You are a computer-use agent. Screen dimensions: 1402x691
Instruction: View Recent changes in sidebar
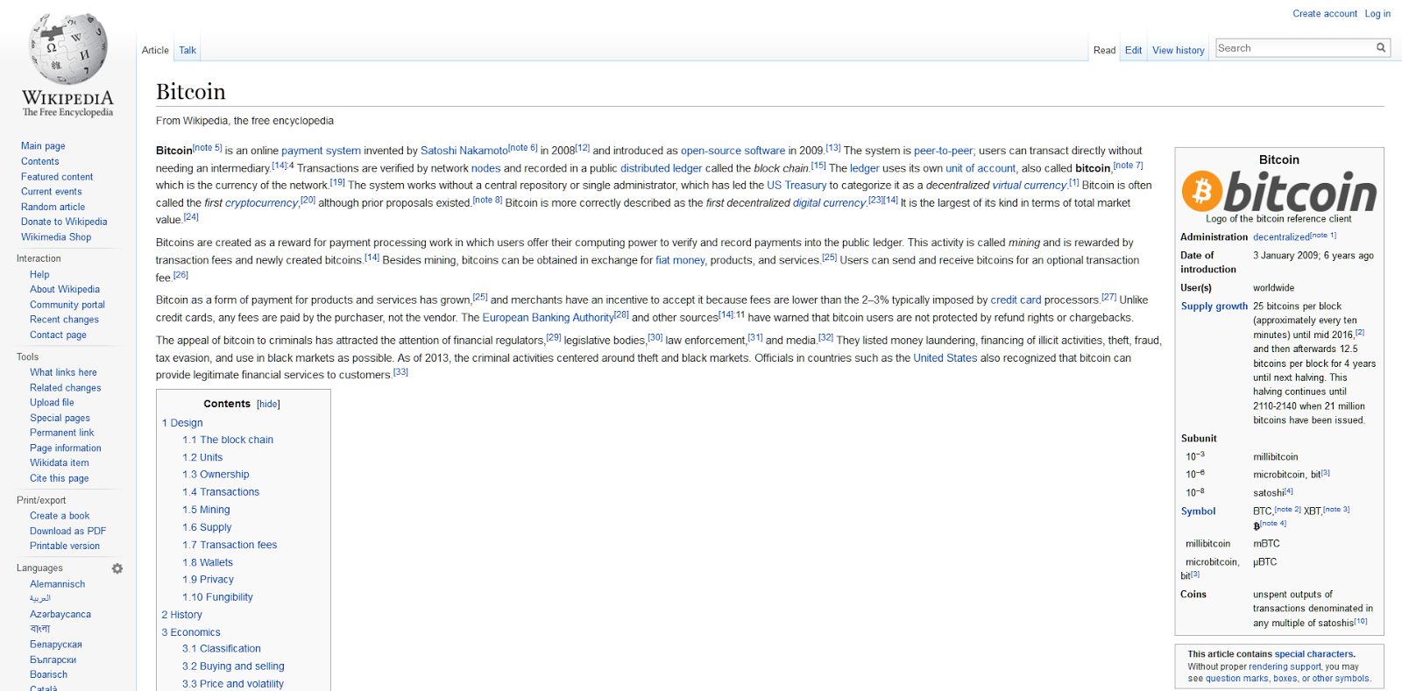click(x=64, y=320)
